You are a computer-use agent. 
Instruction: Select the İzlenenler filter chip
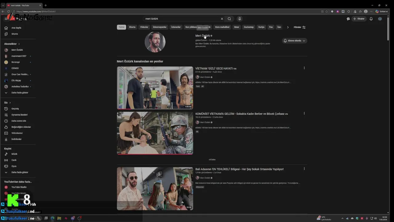coord(176,27)
